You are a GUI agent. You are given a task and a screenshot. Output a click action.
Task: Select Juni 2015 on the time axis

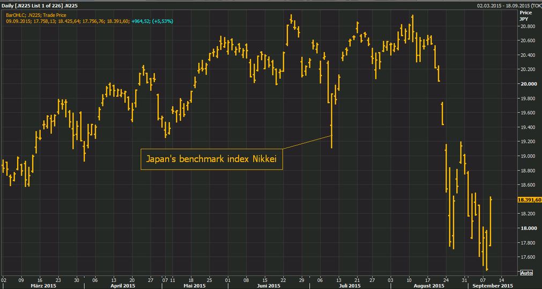(269, 286)
